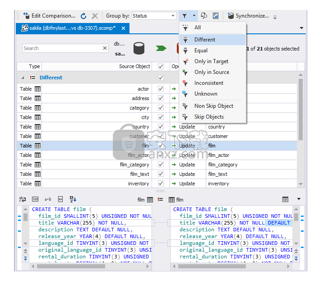Uncheck the city table checkbox
Screen dimensions: 323x285
[x=161, y=117]
